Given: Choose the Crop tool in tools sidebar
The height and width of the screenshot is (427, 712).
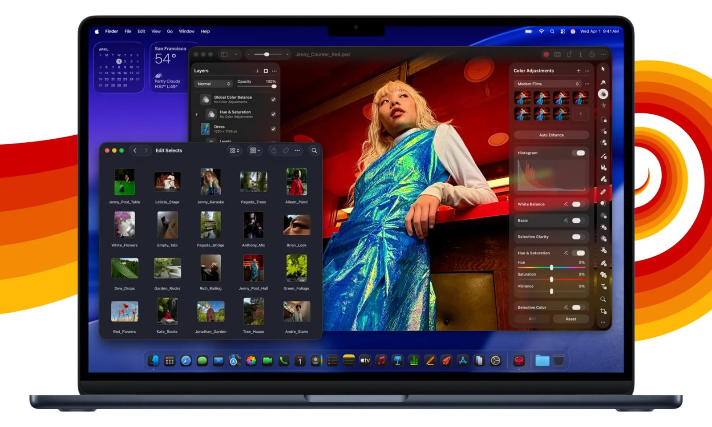Looking at the screenshot, I should pos(603,311).
